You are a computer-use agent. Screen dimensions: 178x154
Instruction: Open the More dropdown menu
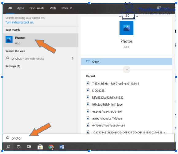pyautogui.click(x=67, y=8)
